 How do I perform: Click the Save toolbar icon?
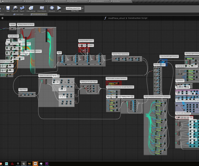(8, 8)
